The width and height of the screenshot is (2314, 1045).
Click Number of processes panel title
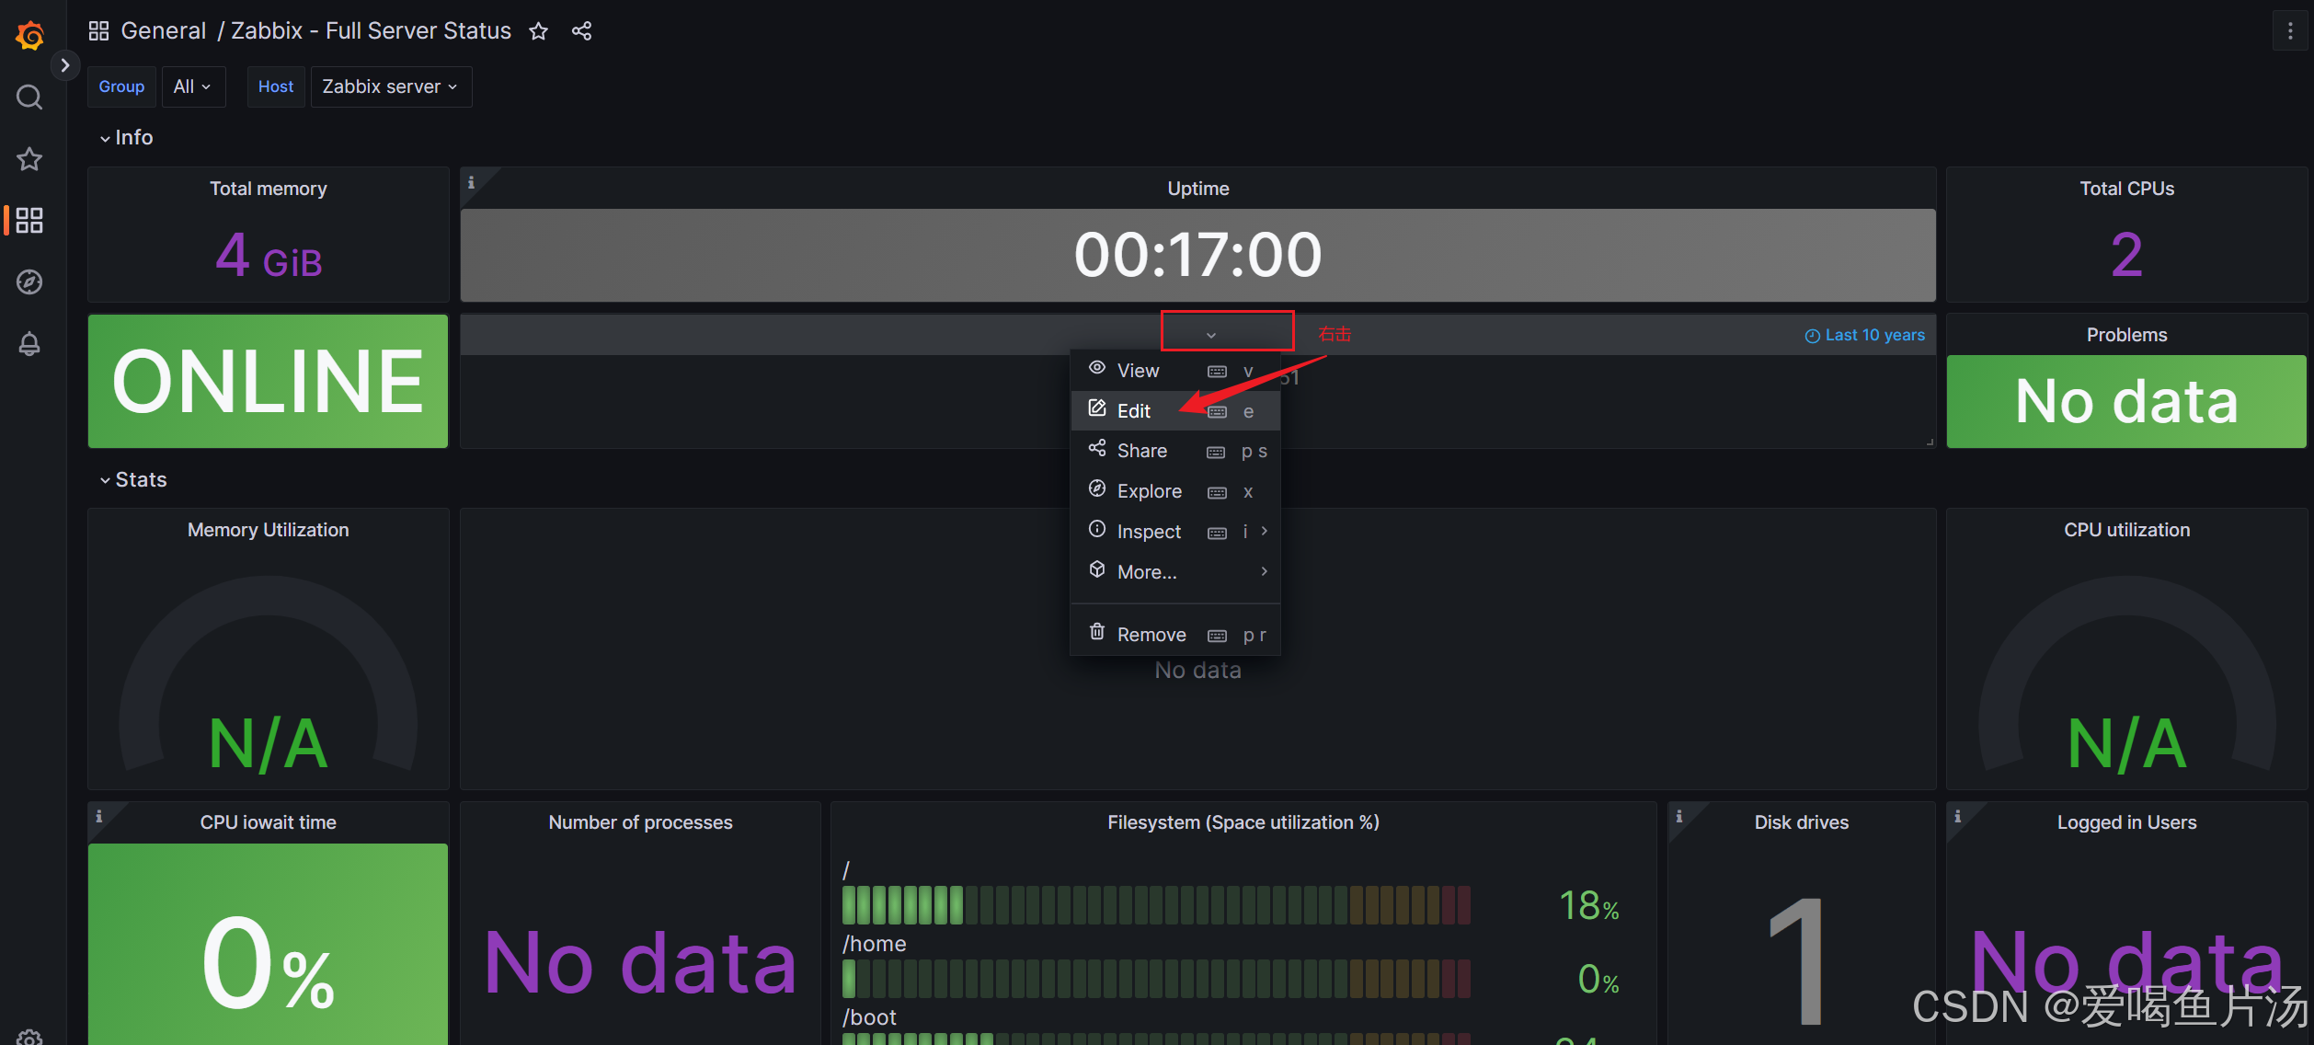click(641, 822)
